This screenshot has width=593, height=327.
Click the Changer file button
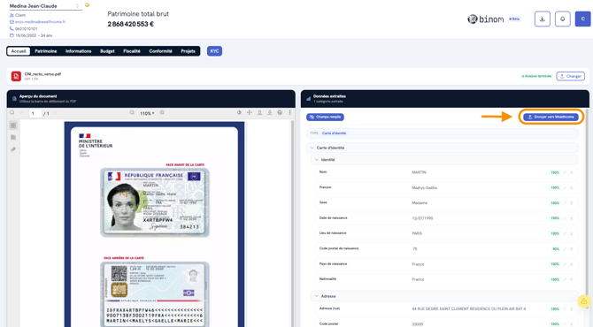tap(570, 76)
